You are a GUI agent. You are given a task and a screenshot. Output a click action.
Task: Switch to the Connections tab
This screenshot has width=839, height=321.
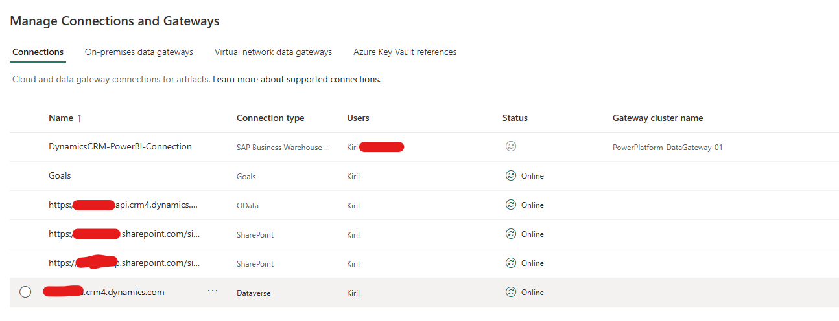pyautogui.click(x=38, y=52)
